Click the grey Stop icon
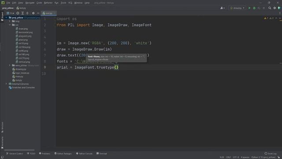Image resolution: width=282 pixels, height=159 pixels. [x=263, y=8]
